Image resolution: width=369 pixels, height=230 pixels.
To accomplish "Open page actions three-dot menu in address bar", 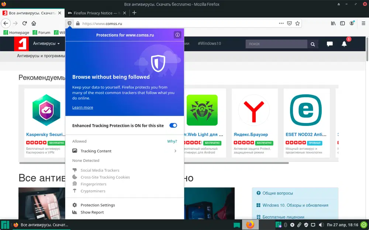I will [x=281, y=23].
